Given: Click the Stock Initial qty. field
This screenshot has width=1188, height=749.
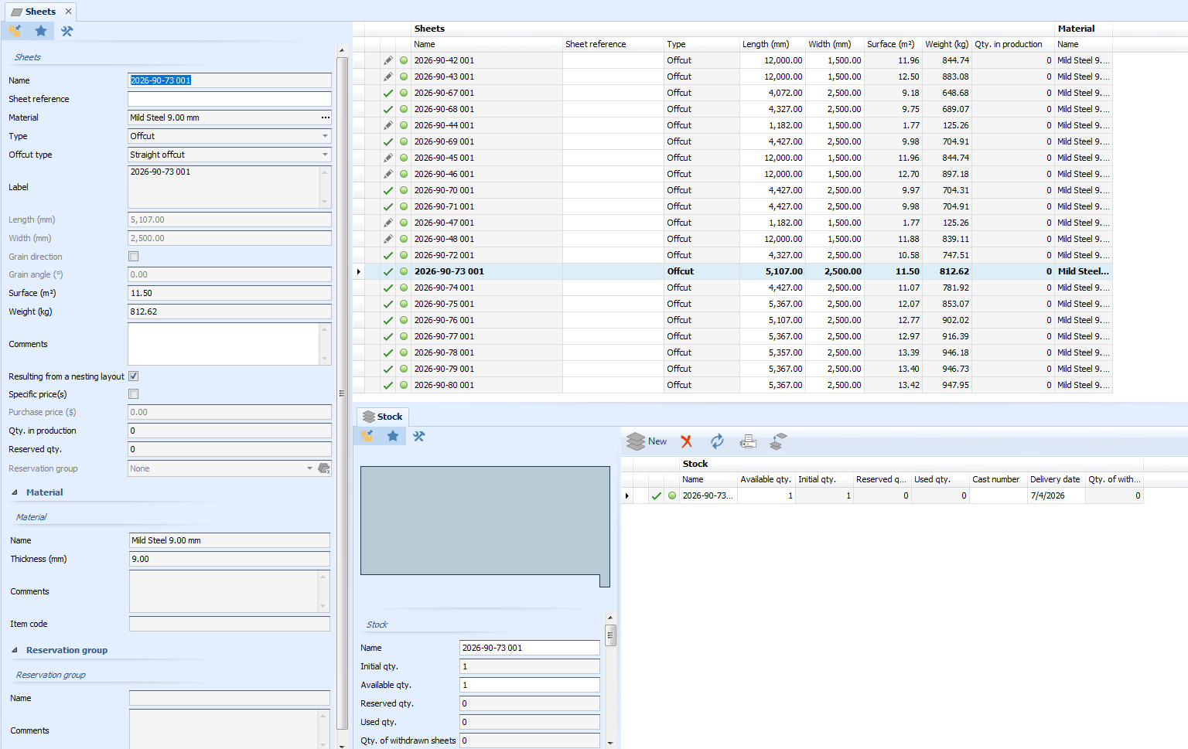Looking at the screenshot, I should (530, 666).
